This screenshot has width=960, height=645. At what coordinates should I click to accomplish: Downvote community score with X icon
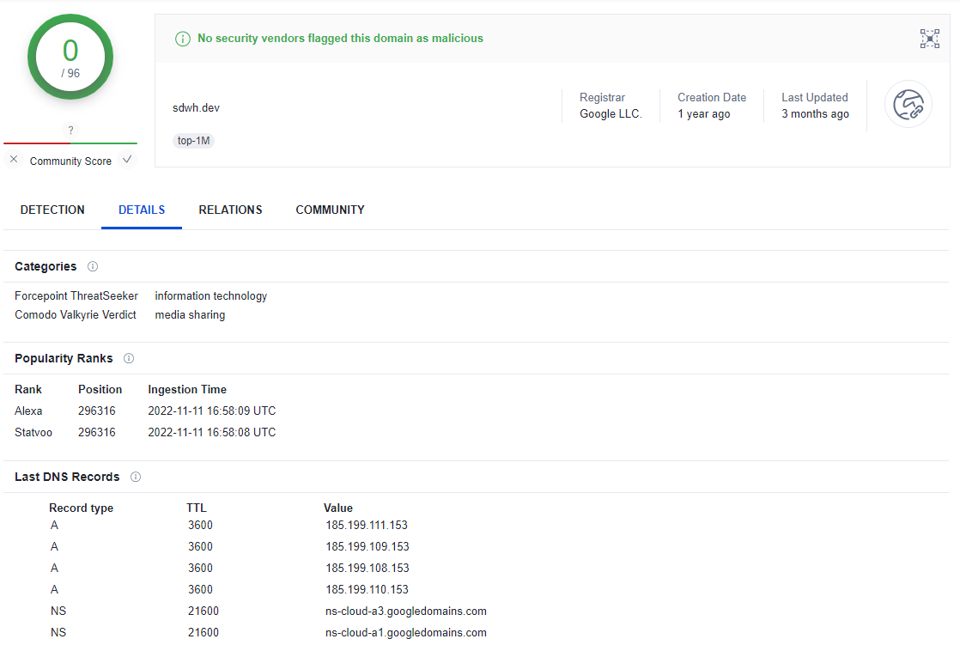pos(14,160)
